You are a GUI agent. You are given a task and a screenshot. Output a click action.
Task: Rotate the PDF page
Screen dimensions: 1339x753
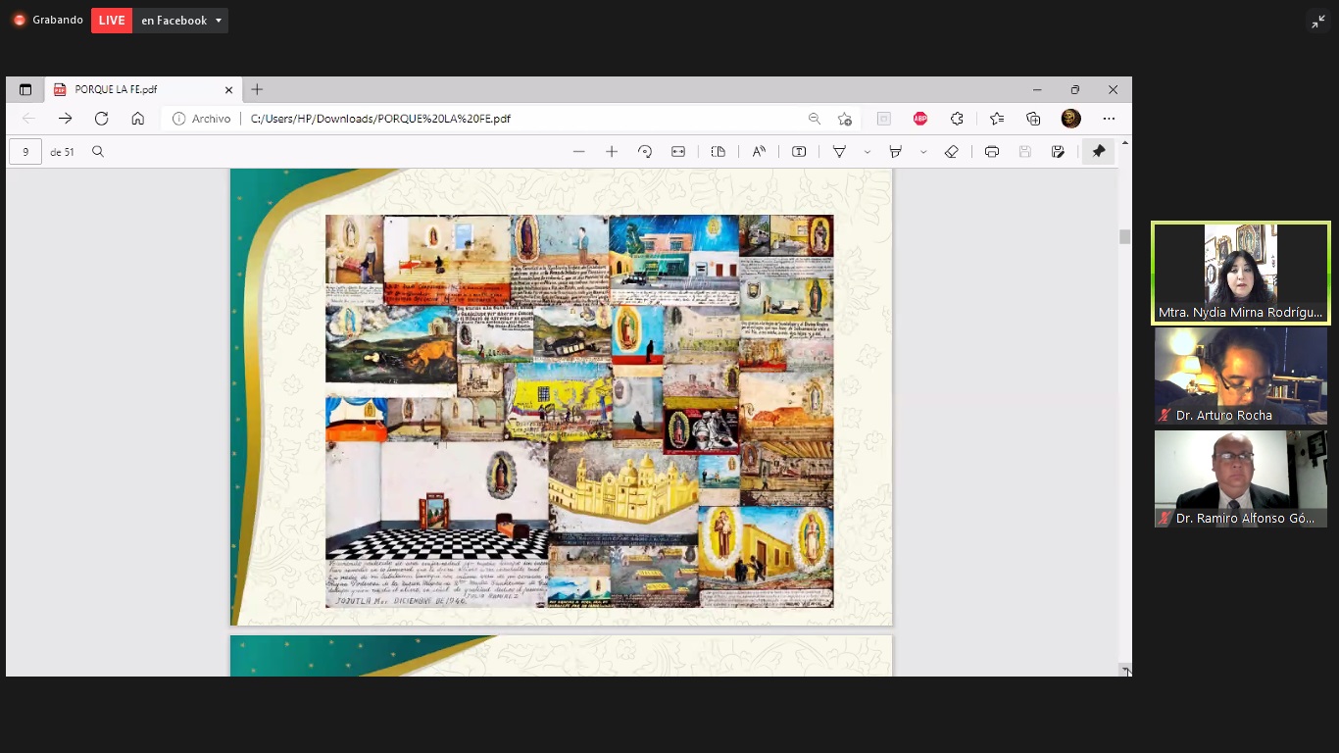[644, 152]
